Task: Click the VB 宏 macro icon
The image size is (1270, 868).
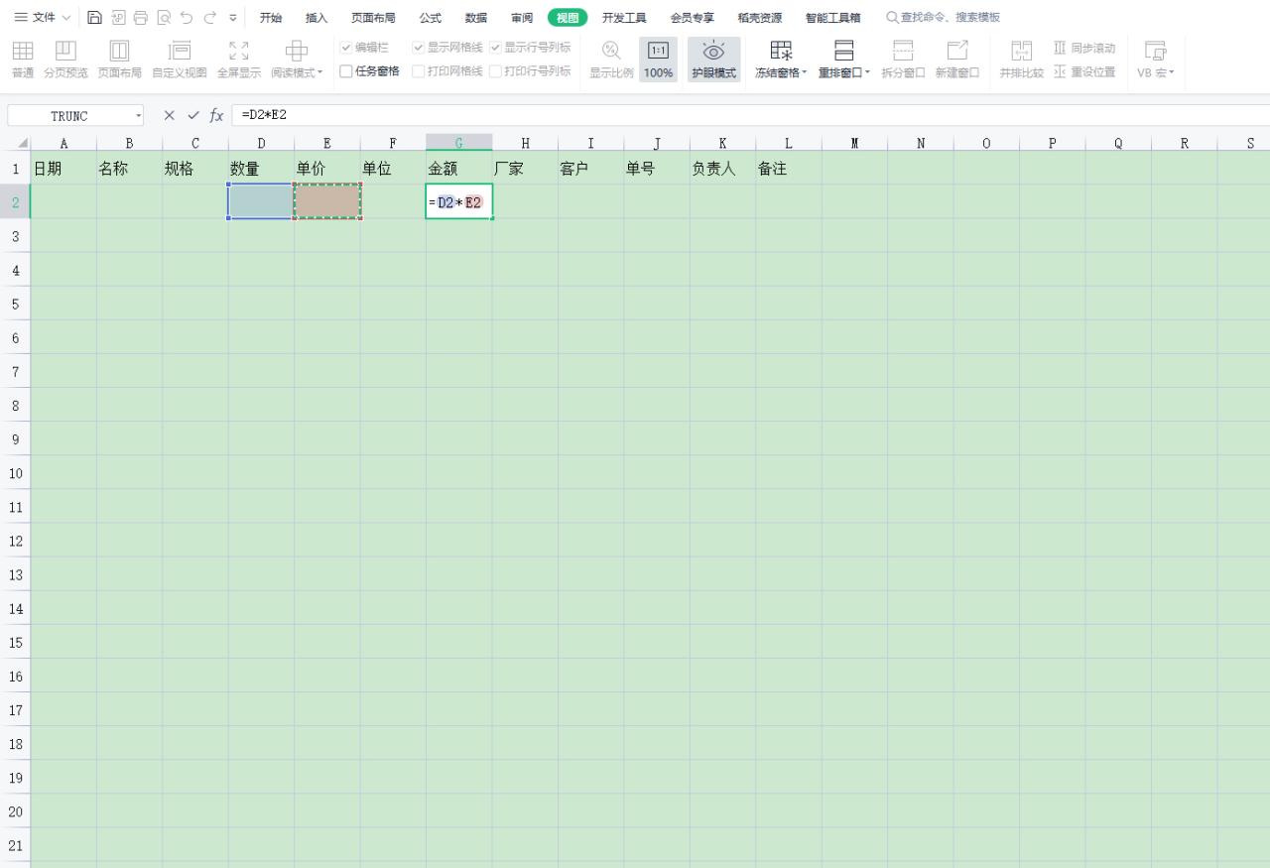Action: point(1155,52)
